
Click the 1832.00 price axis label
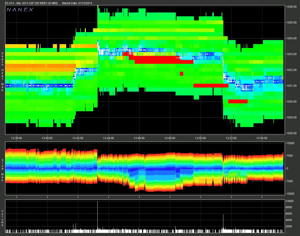[x=291, y=70]
